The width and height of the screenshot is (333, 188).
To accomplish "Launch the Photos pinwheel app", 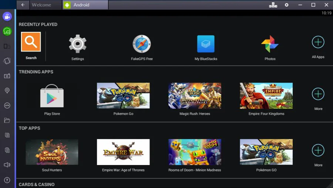I will (x=270, y=44).
